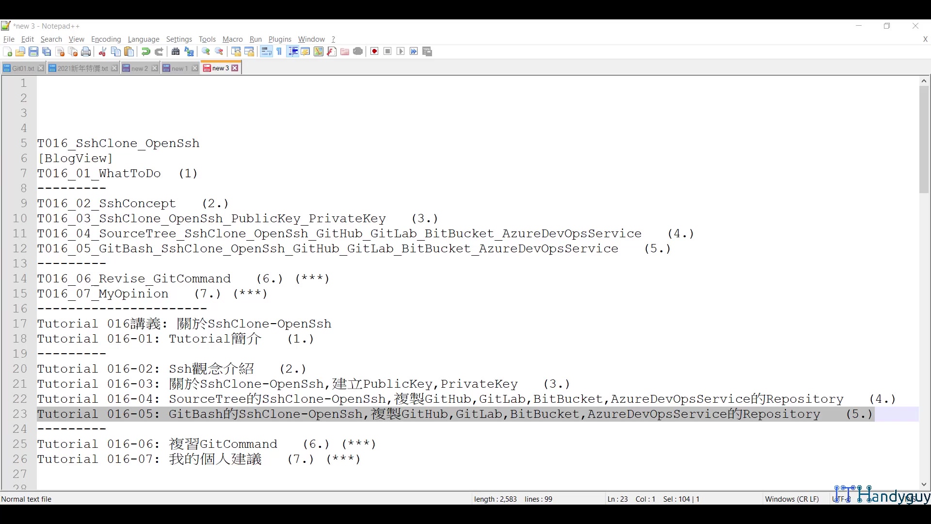Click the Save All toolbar icon

pos(47,51)
